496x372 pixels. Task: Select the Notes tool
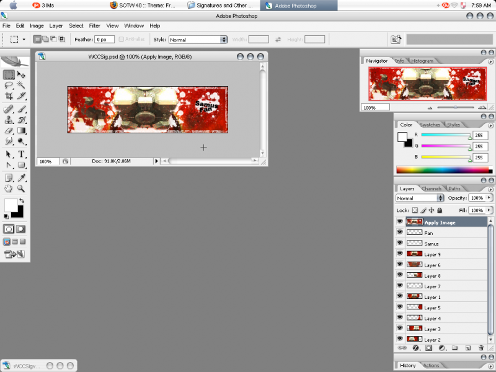[9, 178]
